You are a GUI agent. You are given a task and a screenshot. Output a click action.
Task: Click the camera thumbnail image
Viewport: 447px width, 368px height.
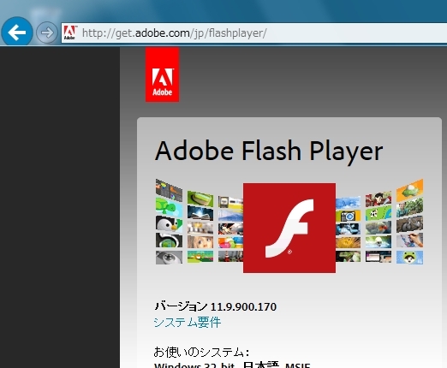[x=348, y=216]
